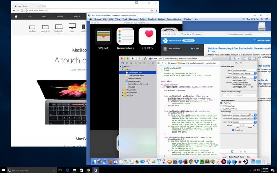Show the File inspector tab
This screenshot has height=173, width=277.
click(x=236, y=63)
